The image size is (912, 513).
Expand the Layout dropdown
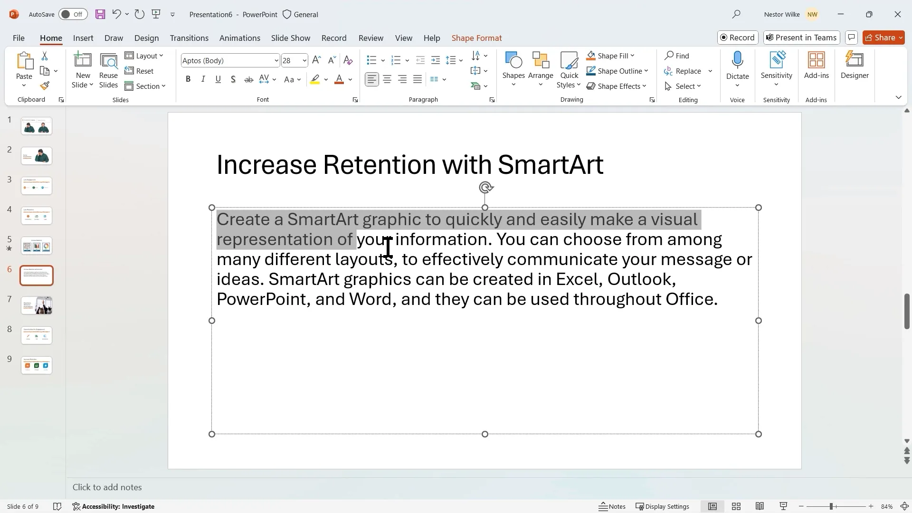[144, 56]
